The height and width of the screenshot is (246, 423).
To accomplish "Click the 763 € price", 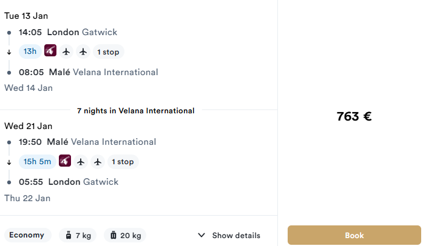I will (354, 116).
